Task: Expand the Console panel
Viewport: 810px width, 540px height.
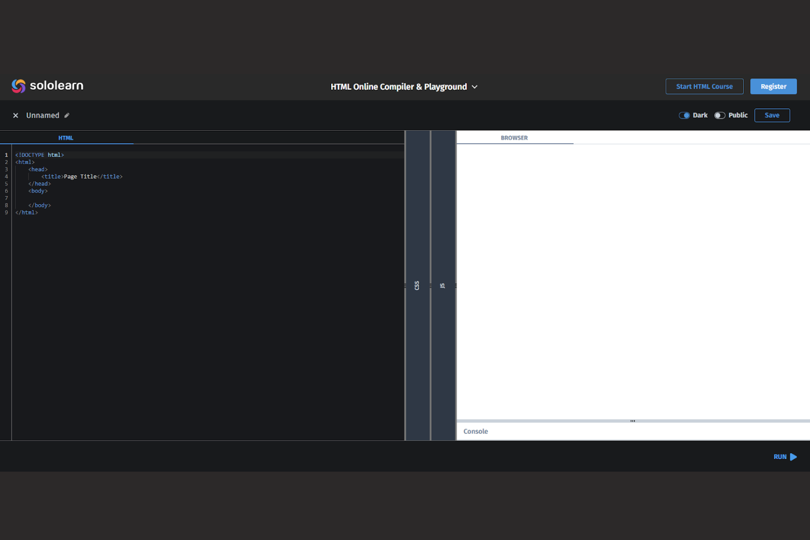Action: point(475,431)
